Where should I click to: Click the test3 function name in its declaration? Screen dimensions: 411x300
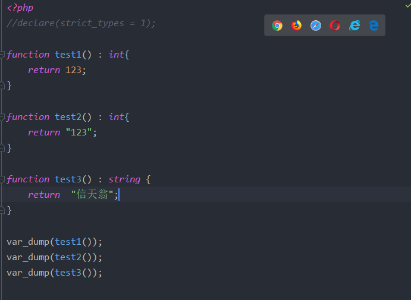[x=68, y=179]
